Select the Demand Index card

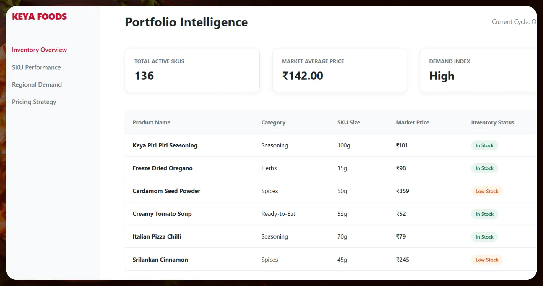click(478, 70)
